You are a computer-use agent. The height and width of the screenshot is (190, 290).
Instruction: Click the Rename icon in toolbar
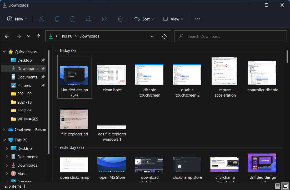coord(89,19)
